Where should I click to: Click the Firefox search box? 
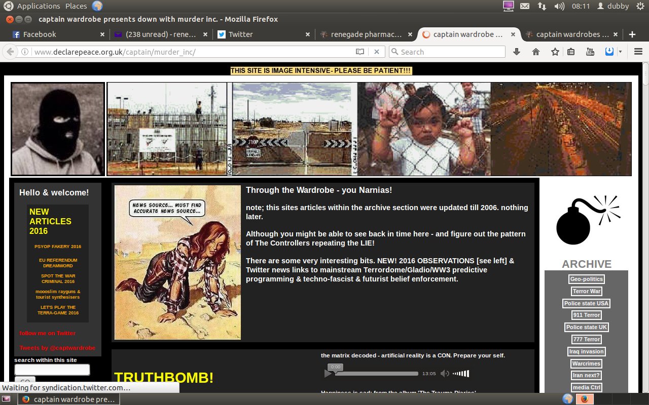tap(447, 52)
